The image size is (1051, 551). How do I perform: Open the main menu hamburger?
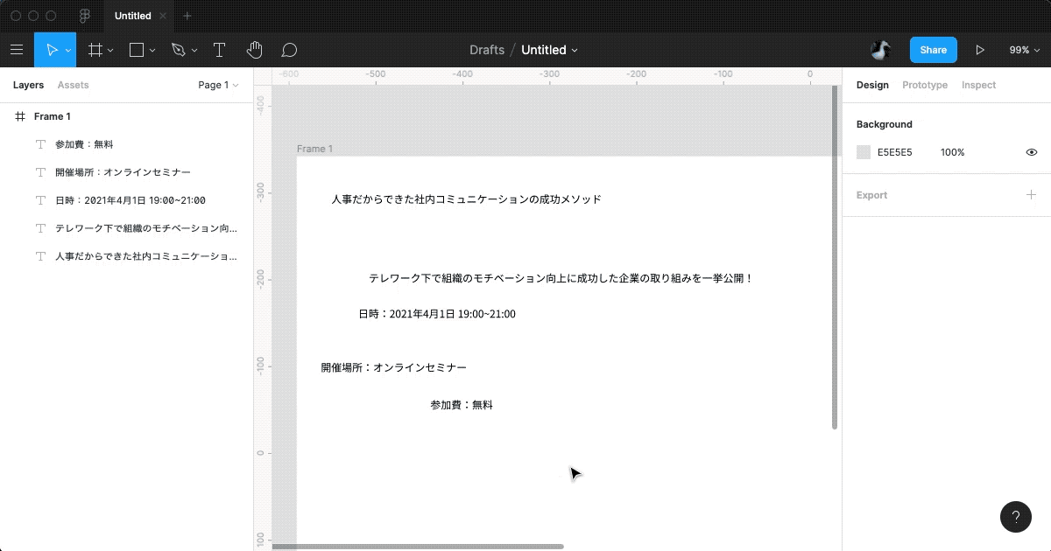(x=17, y=50)
